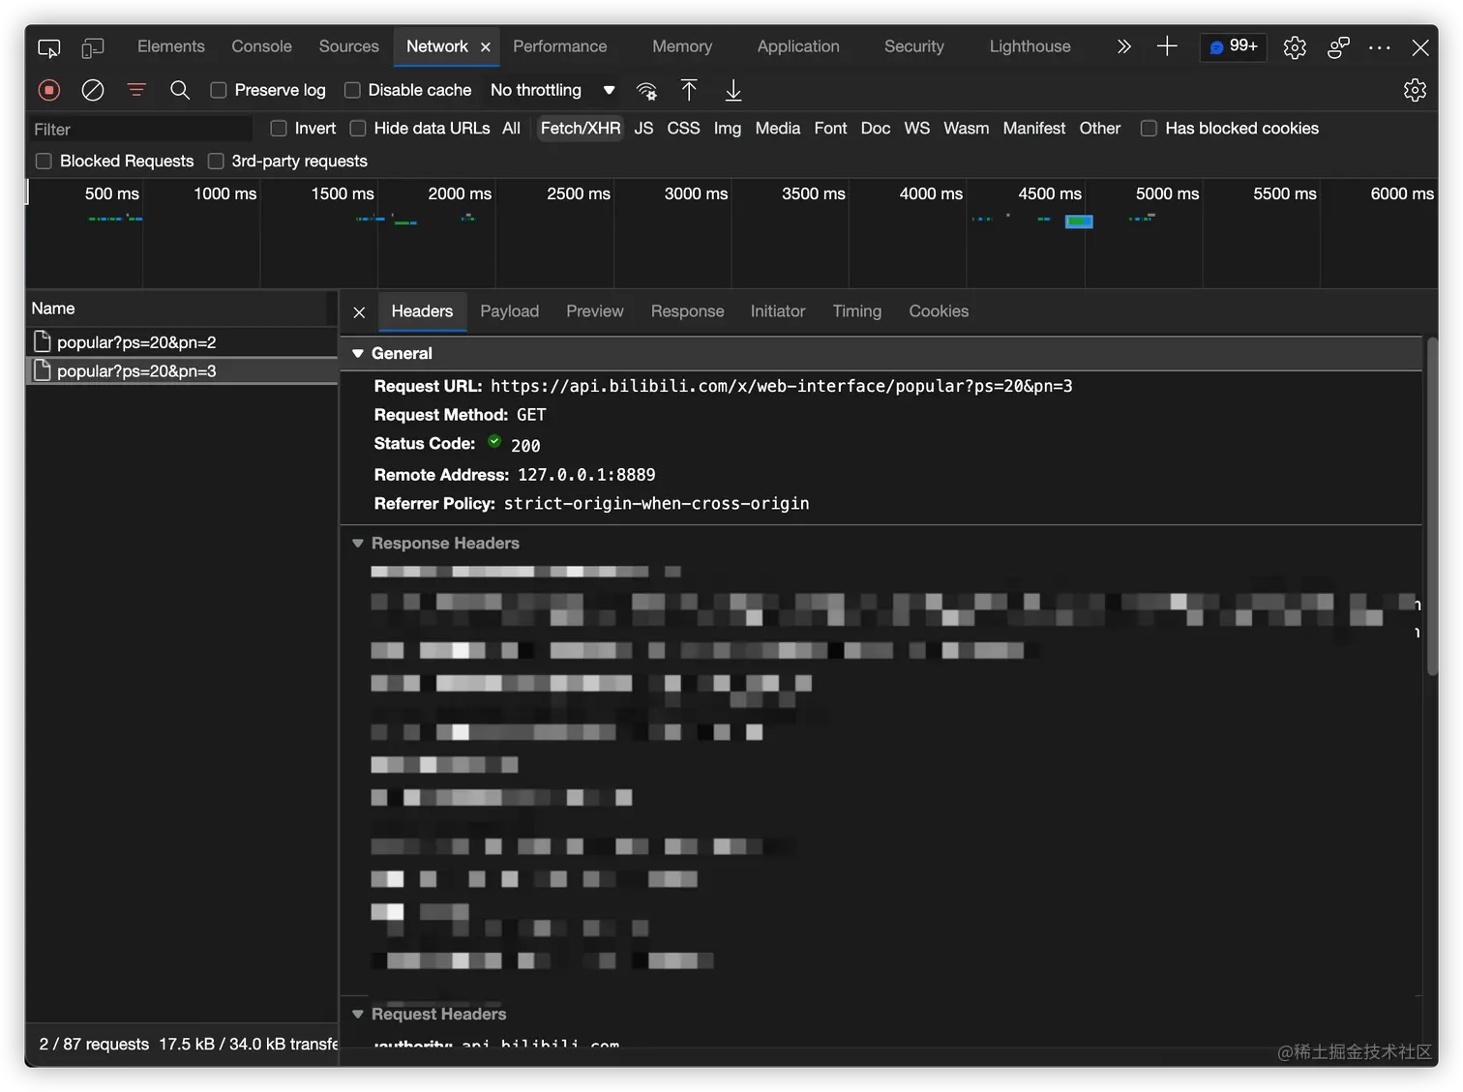Filter requests by Manifest
The width and height of the screenshot is (1463, 1092).
pos(1034,129)
